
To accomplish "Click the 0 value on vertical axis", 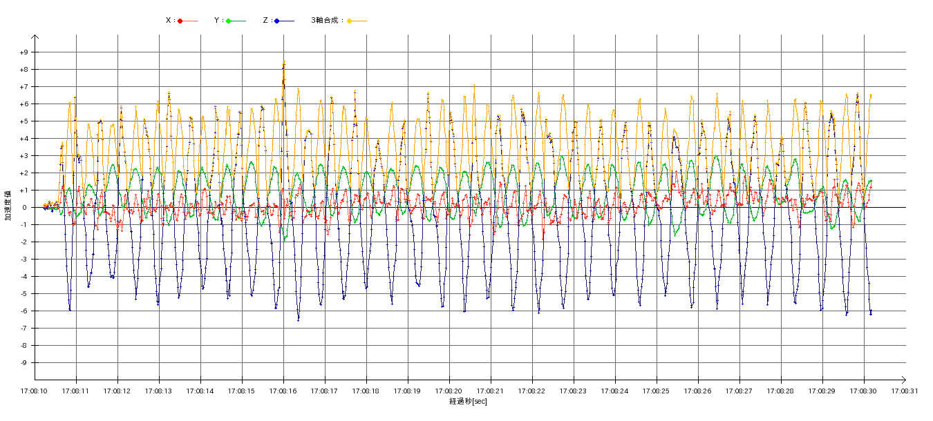I will pyautogui.click(x=23, y=208).
